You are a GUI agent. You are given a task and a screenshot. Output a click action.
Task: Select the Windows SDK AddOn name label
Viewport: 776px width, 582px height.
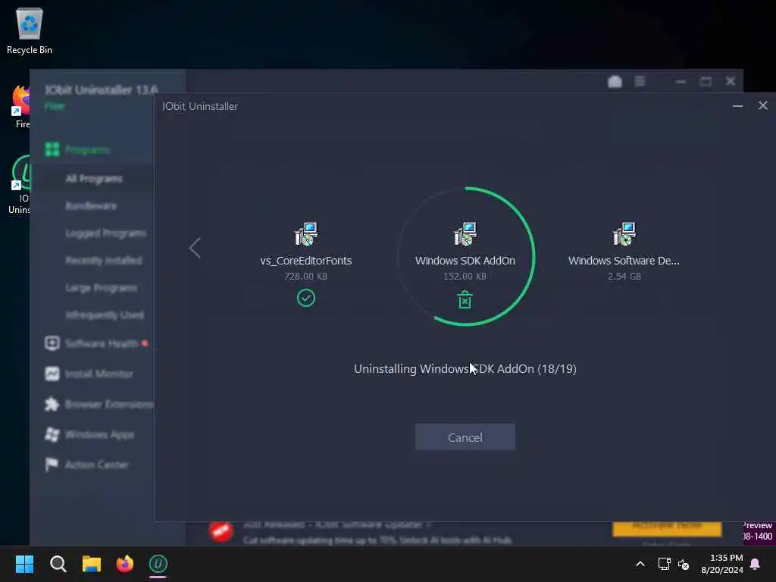(465, 261)
